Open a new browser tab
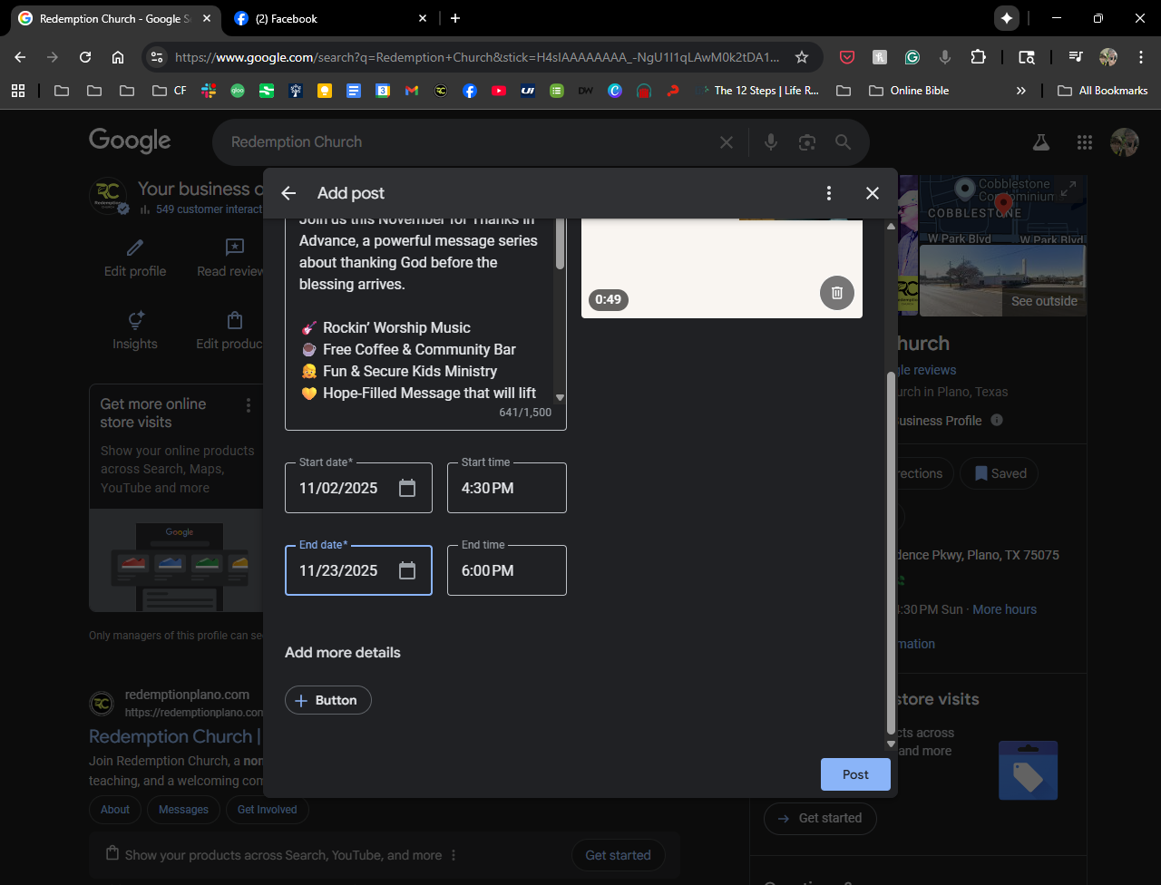Image resolution: width=1161 pixels, height=885 pixels. point(455,18)
